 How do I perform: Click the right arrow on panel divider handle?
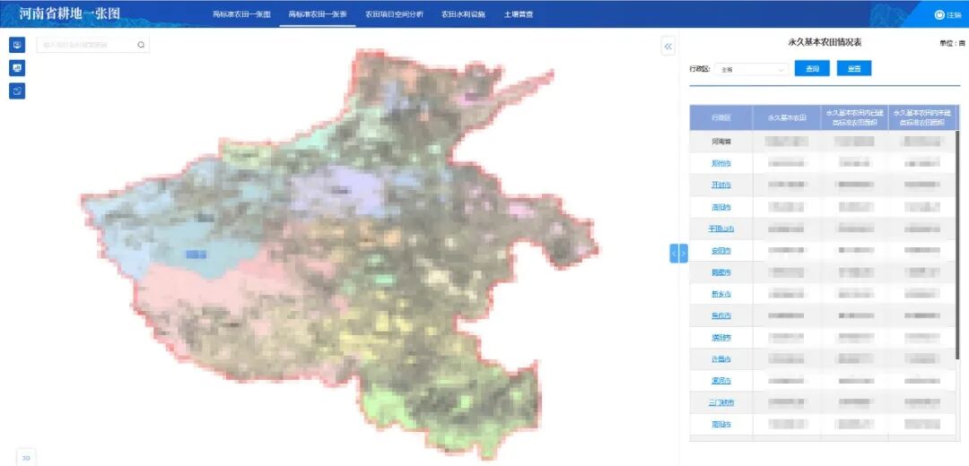pyautogui.click(x=684, y=253)
